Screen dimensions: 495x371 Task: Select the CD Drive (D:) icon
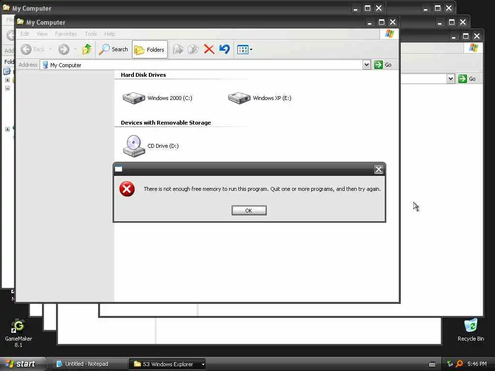(134, 146)
